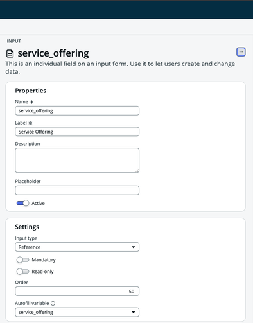Open the Input type Reference dropdown
Viewport: 253px width, 323px height.
(77, 247)
